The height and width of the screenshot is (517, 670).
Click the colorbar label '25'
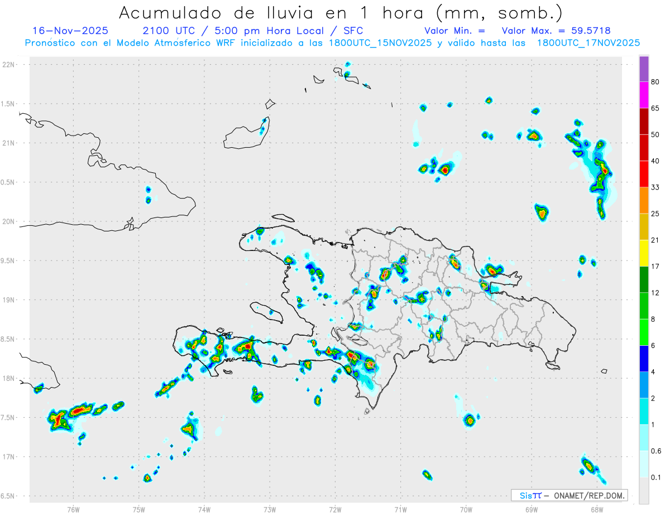(655, 214)
